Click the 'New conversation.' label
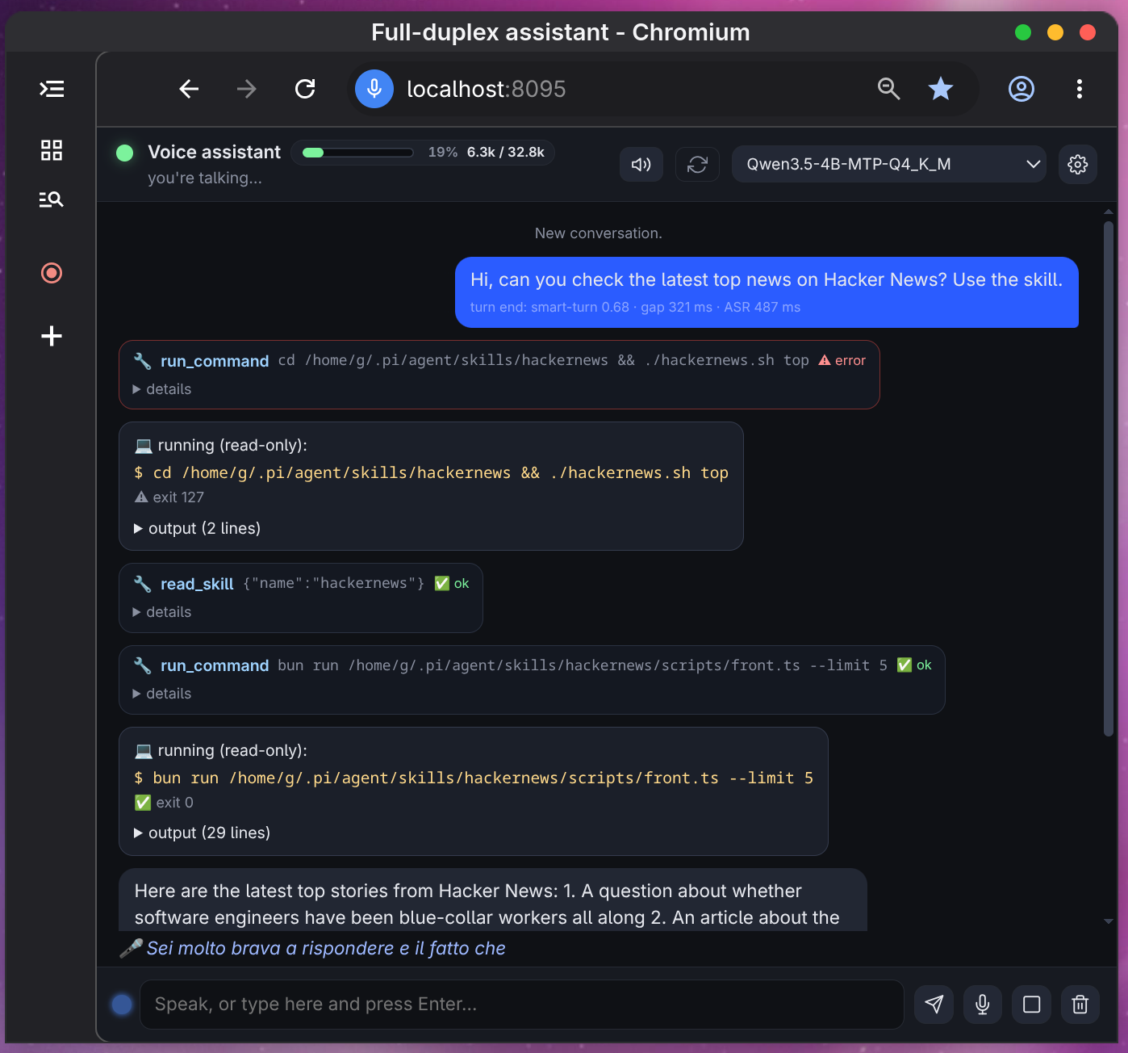Viewport: 1128px width, 1053px height. click(599, 233)
